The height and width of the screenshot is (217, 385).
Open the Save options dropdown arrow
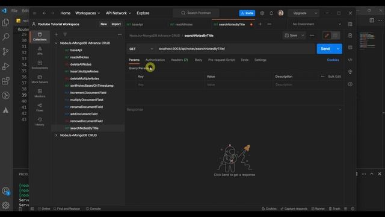(x=303, y=36)
